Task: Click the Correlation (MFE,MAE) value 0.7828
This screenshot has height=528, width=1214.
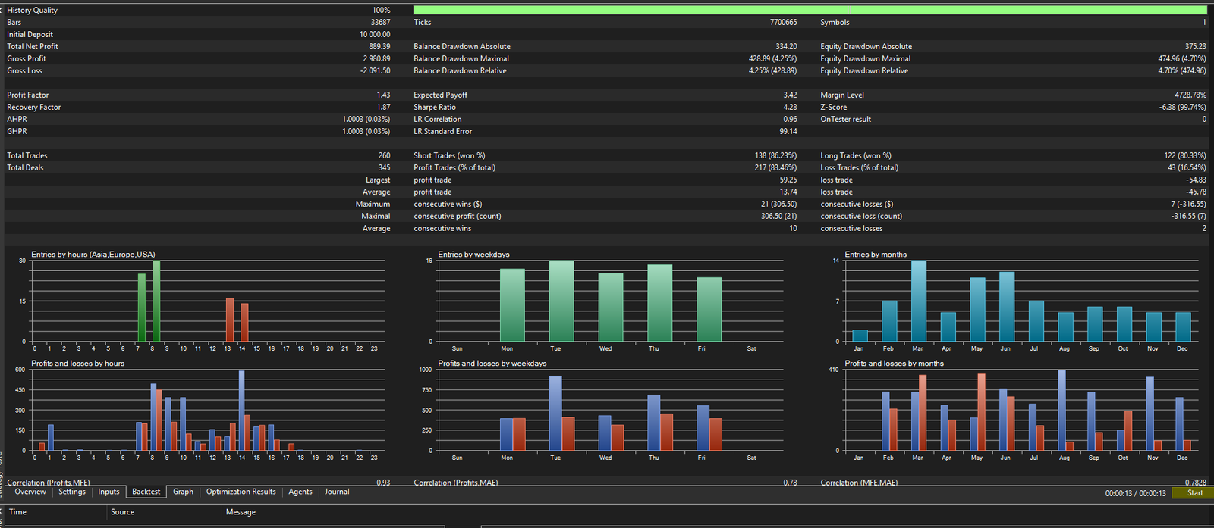Action: [x=1196, y=483]
